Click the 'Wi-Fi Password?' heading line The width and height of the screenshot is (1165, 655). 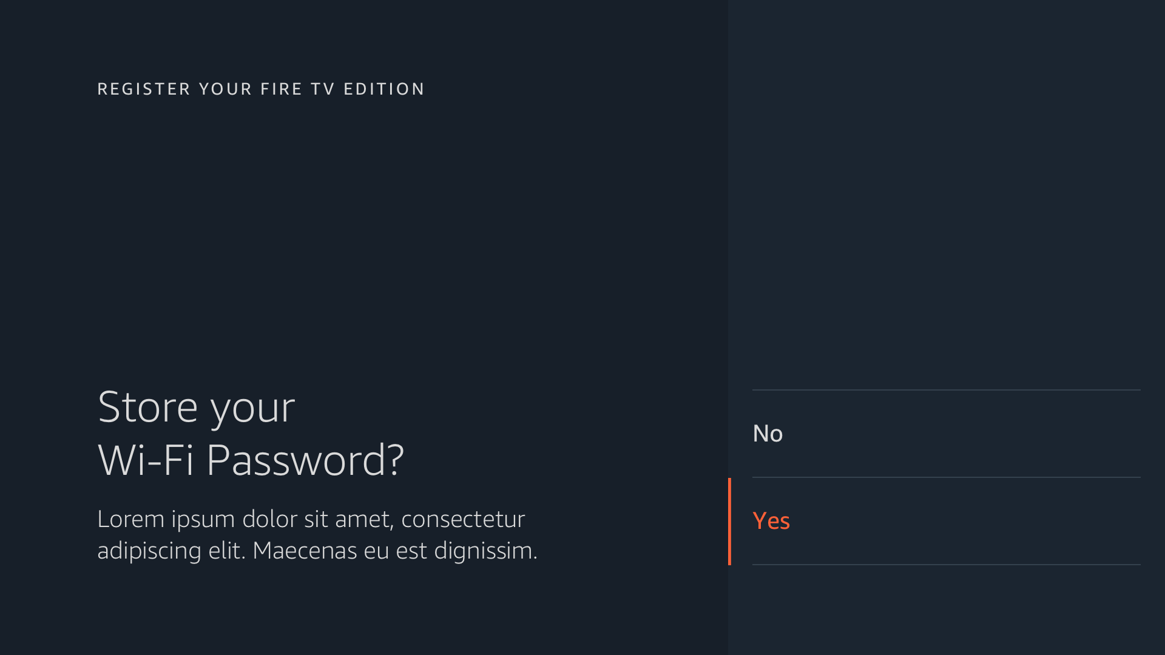tap(251, 460)
